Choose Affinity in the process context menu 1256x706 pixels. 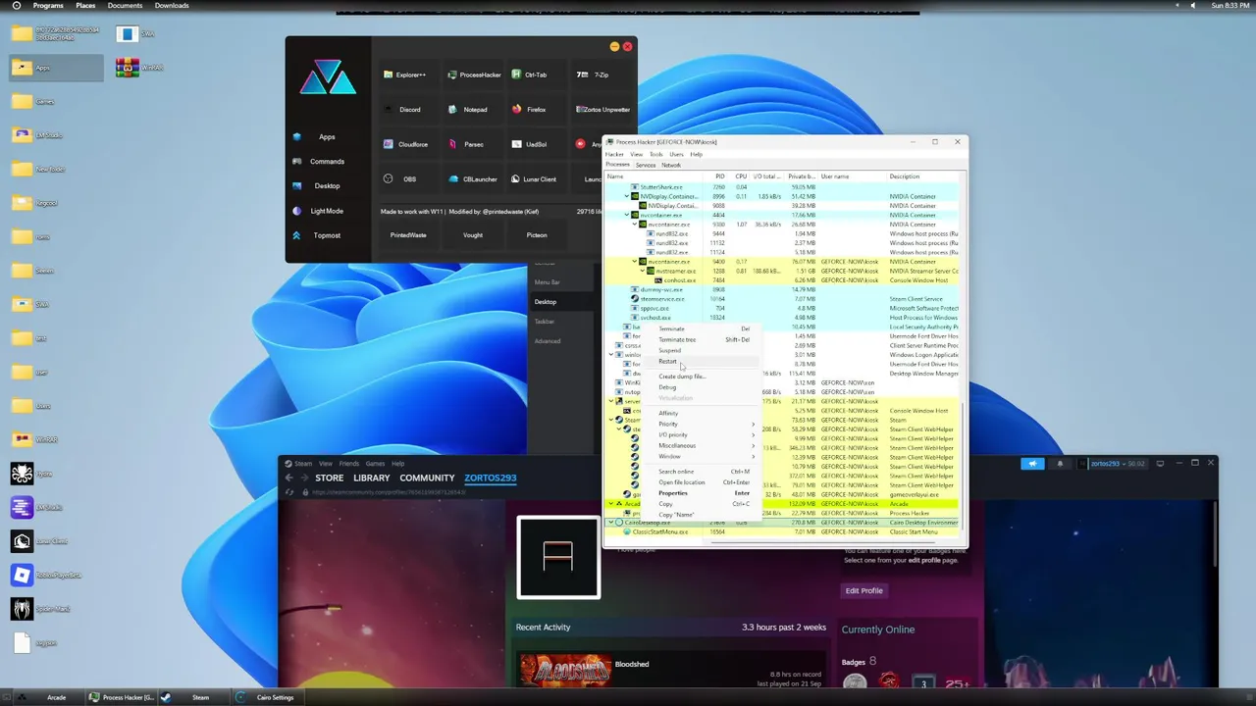705,413
